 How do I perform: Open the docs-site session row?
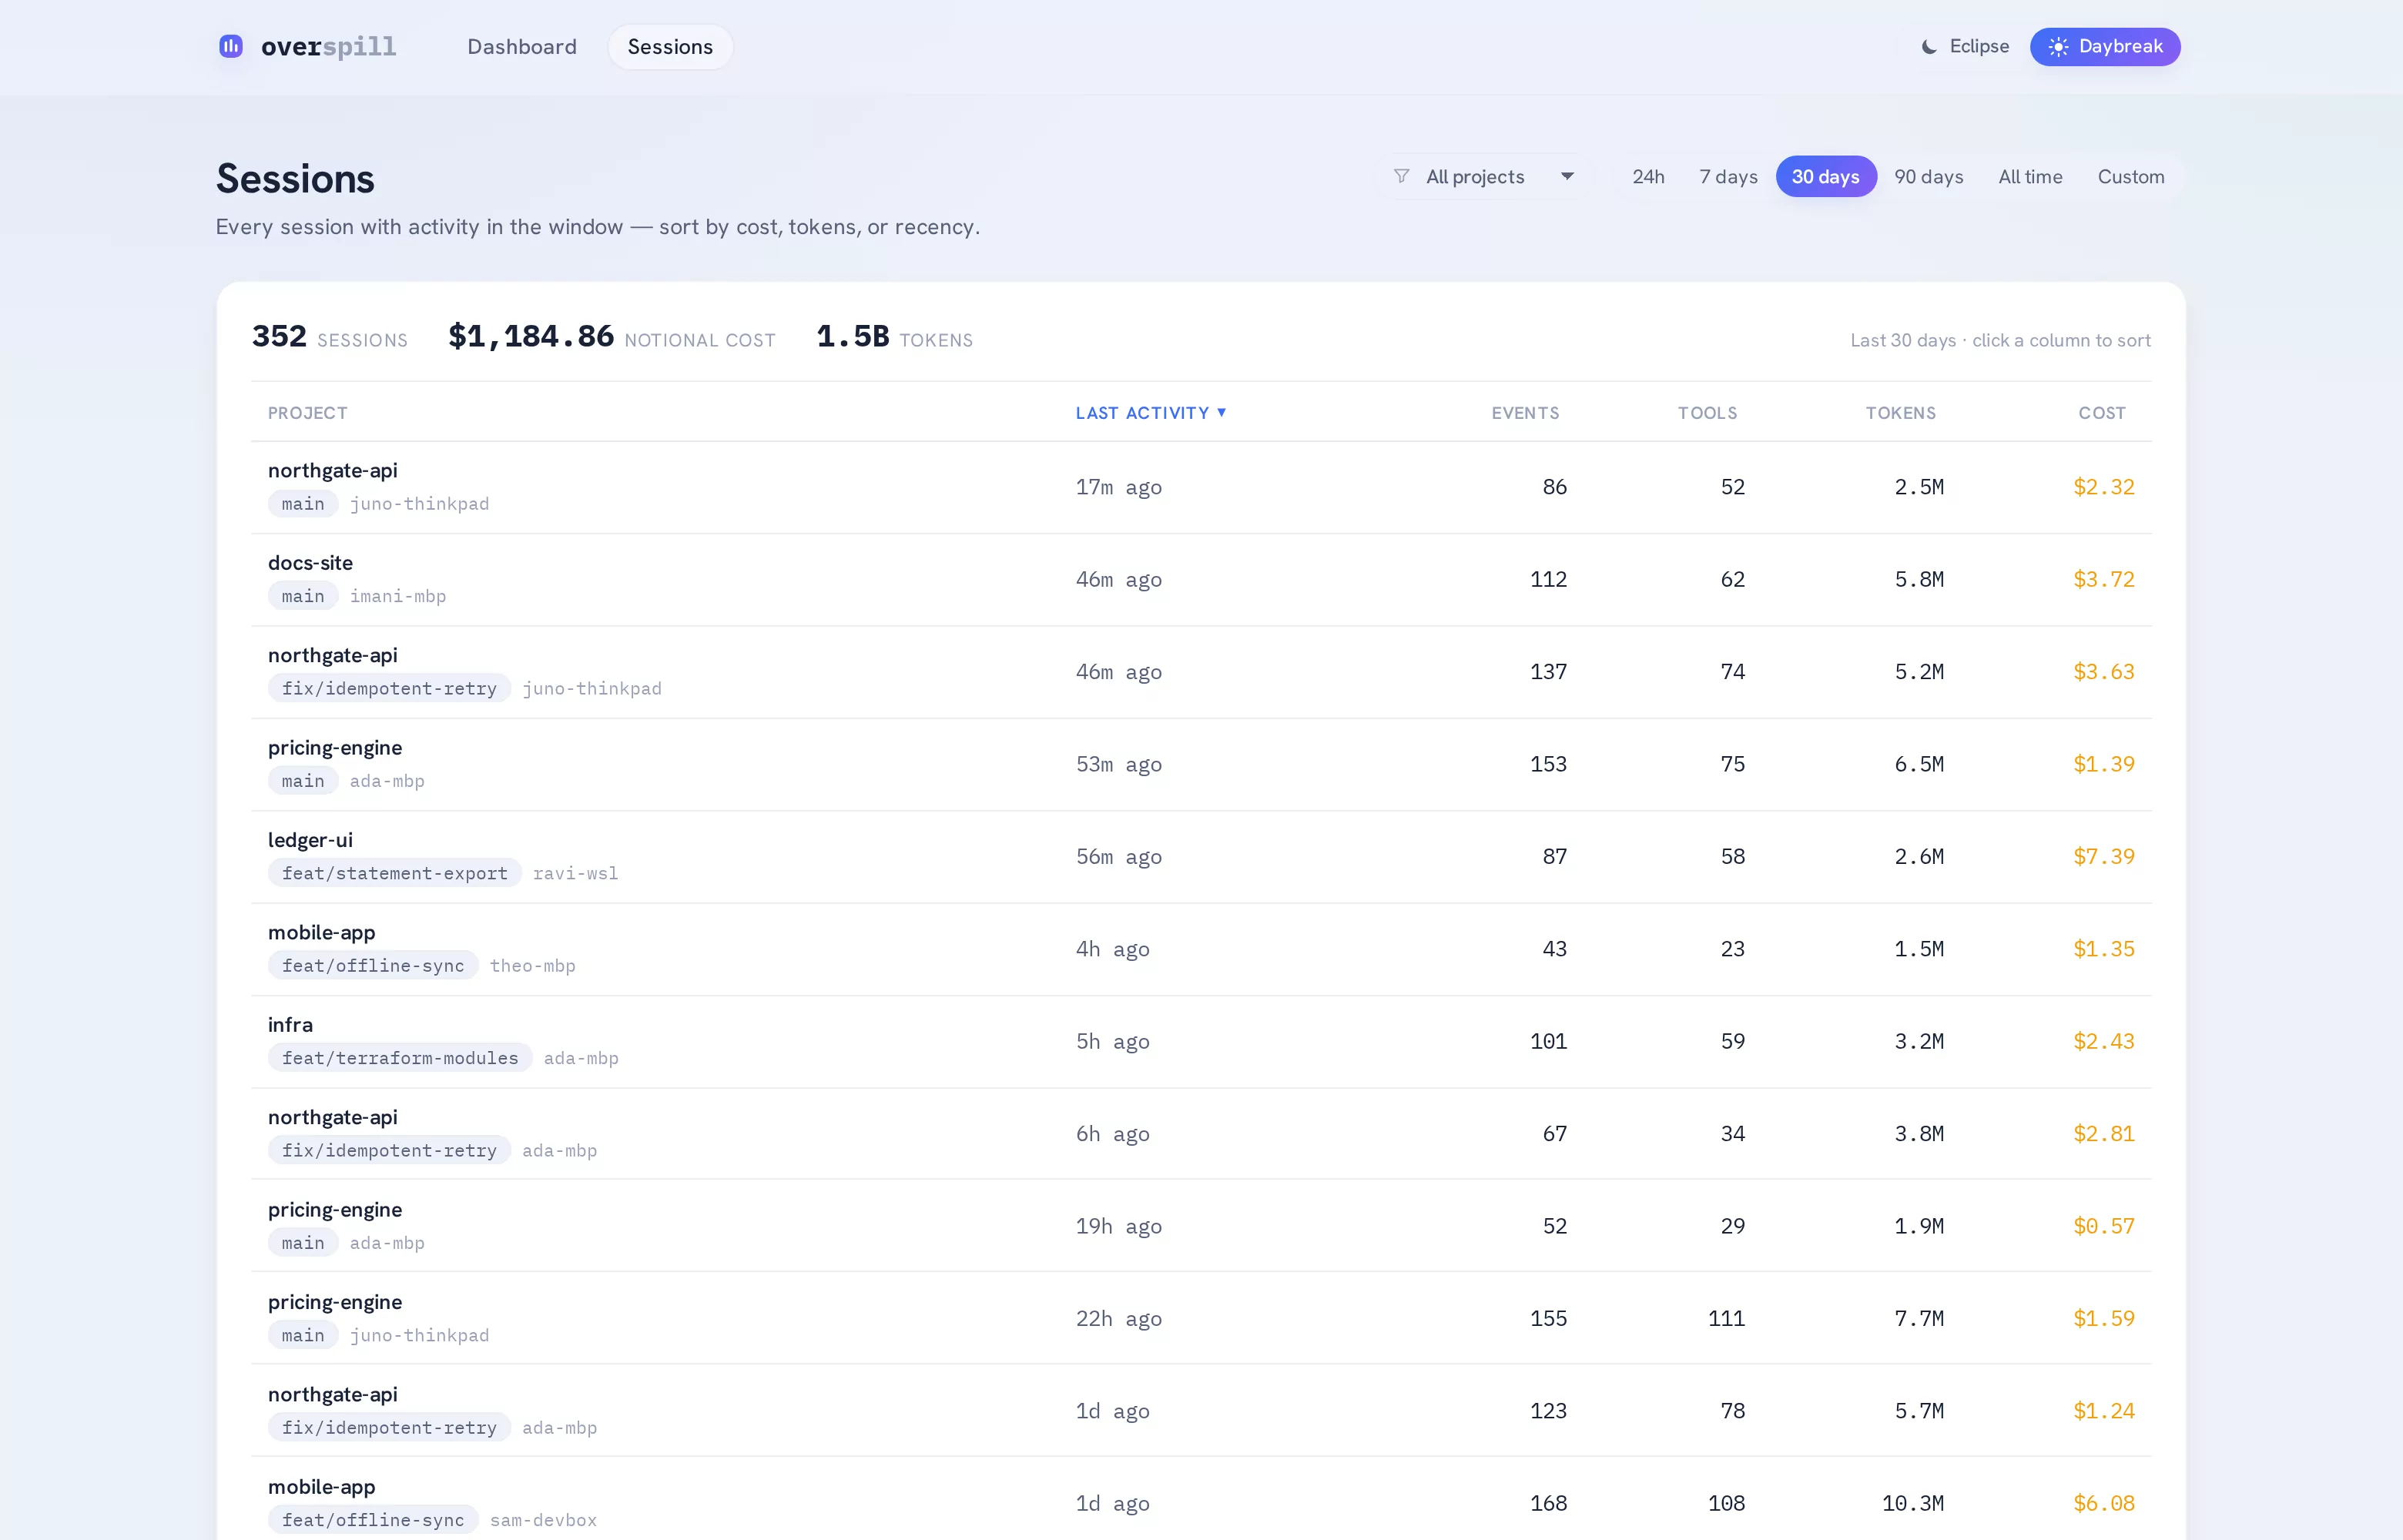(x=1201, y=579)
